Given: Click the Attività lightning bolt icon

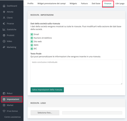Looking at the screenshot, I should click(x=4, y=12).
